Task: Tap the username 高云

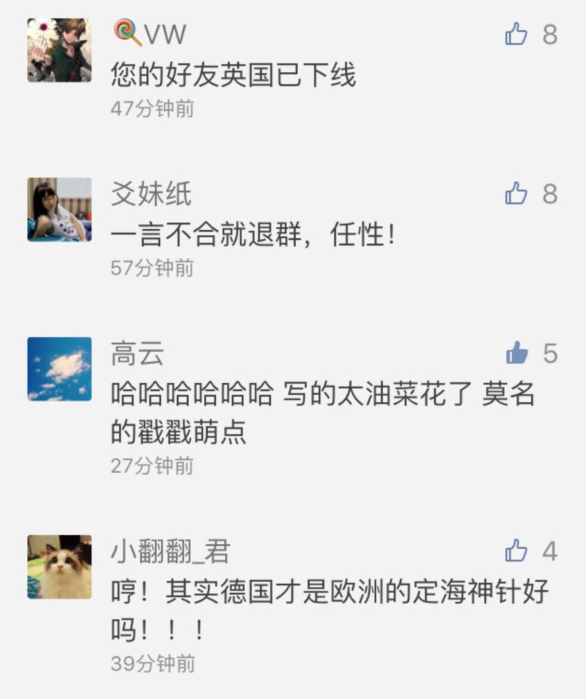Action: tap(138, 353)
